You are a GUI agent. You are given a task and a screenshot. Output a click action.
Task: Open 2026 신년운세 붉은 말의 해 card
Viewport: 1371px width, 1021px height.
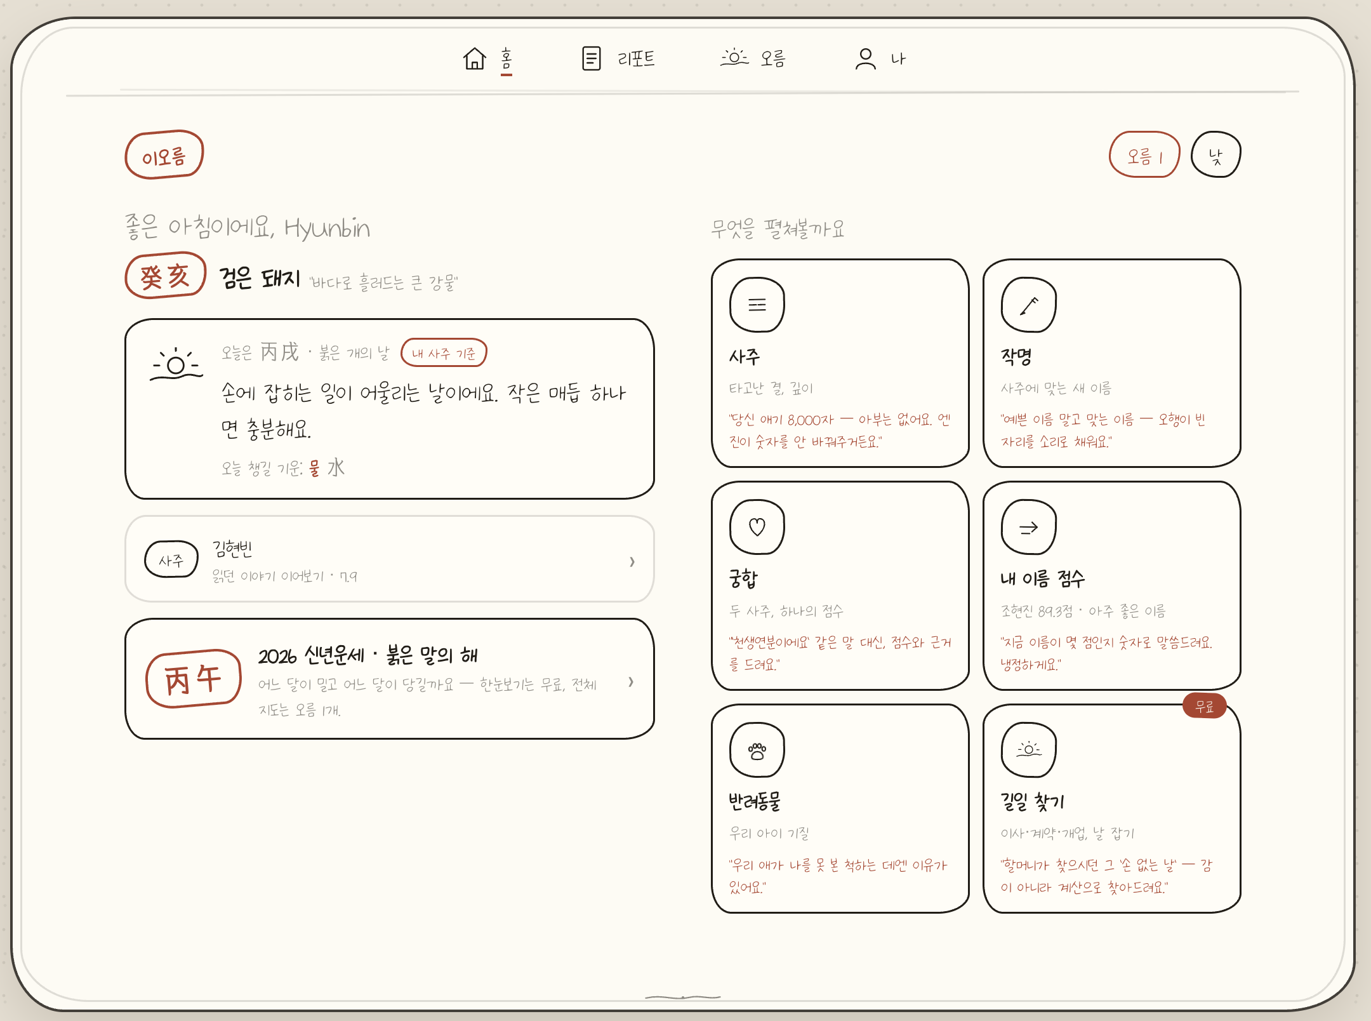(x=390, y=679)
